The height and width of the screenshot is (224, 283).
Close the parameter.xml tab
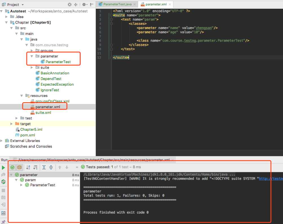point(170,4)
